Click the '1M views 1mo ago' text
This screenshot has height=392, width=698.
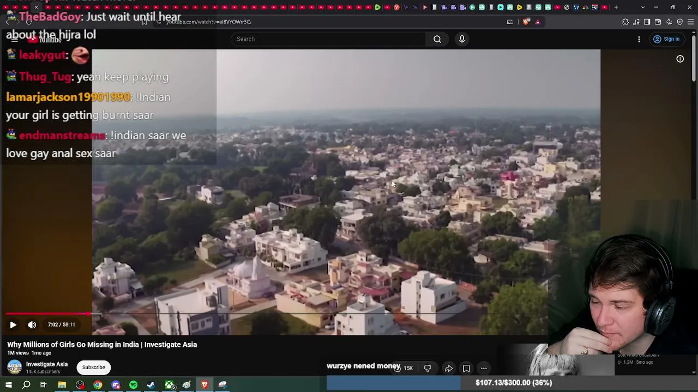coord(29,353)
